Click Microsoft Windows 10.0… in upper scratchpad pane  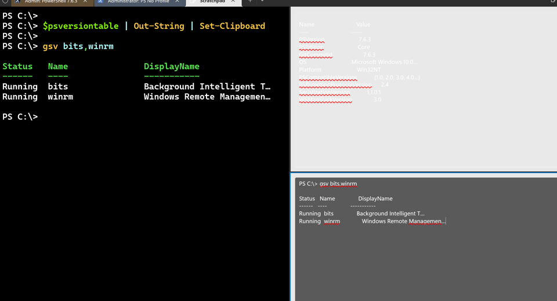pos(384,62)
